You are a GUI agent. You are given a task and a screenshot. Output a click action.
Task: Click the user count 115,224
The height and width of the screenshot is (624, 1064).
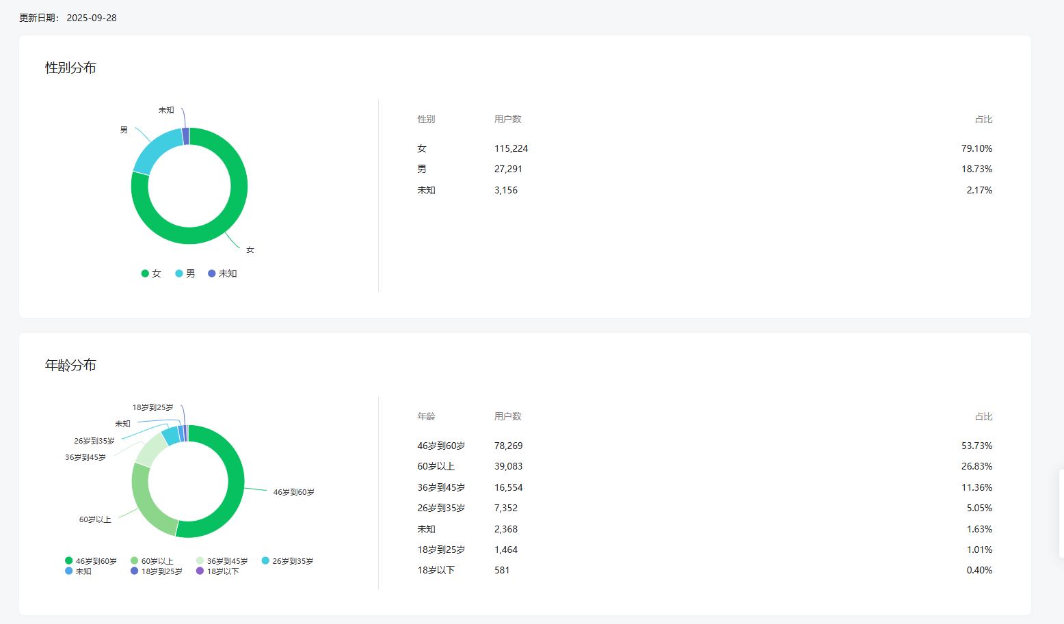511,148
